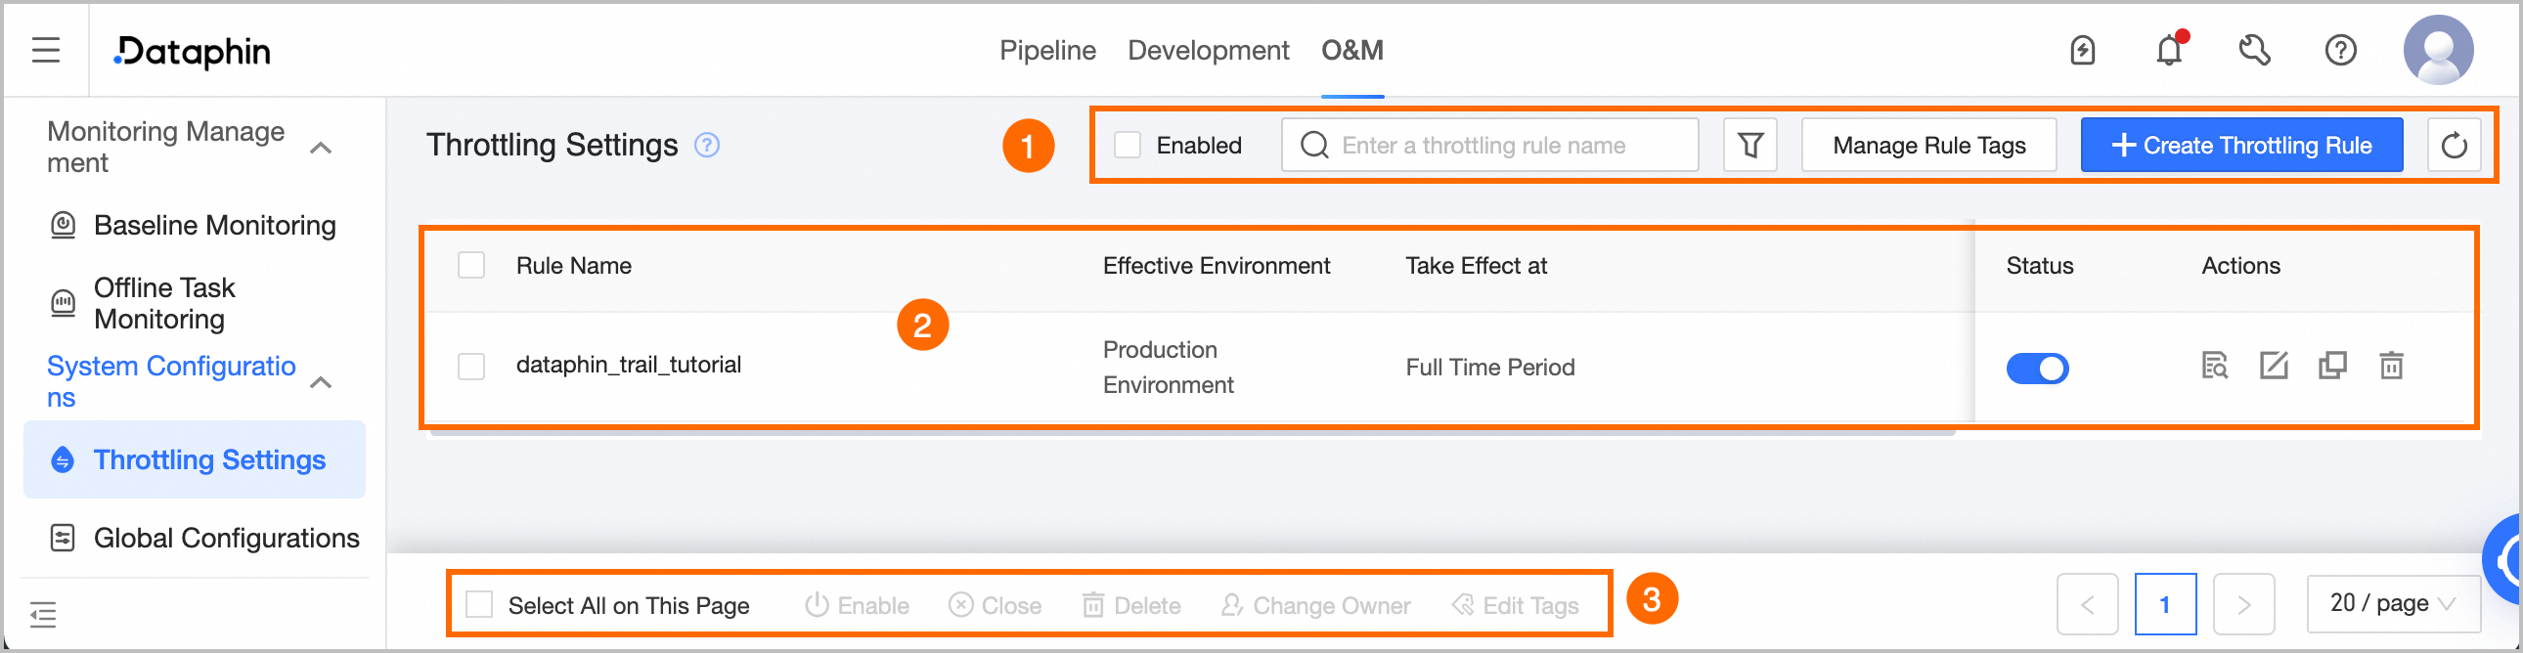Image resolution: width=2523 pixels, height=653 pixels.
Task: Open the 20 / page dropdown
Action: (2392, 603)
